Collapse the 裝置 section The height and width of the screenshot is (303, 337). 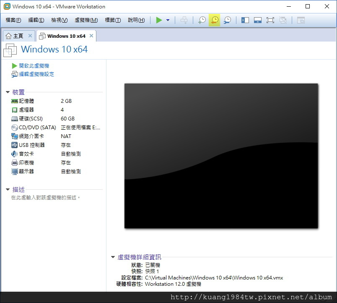coord(8,92)
